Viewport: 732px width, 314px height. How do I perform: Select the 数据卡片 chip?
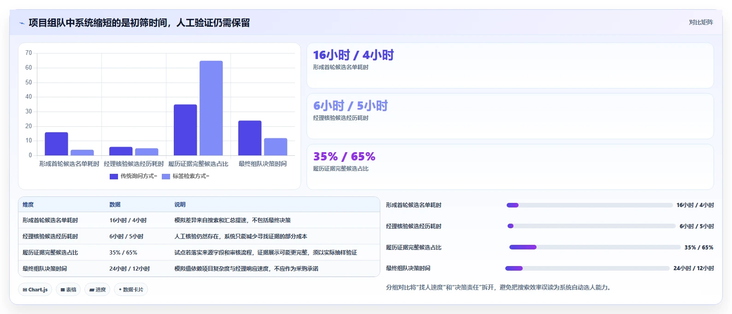tap(131, 290)
